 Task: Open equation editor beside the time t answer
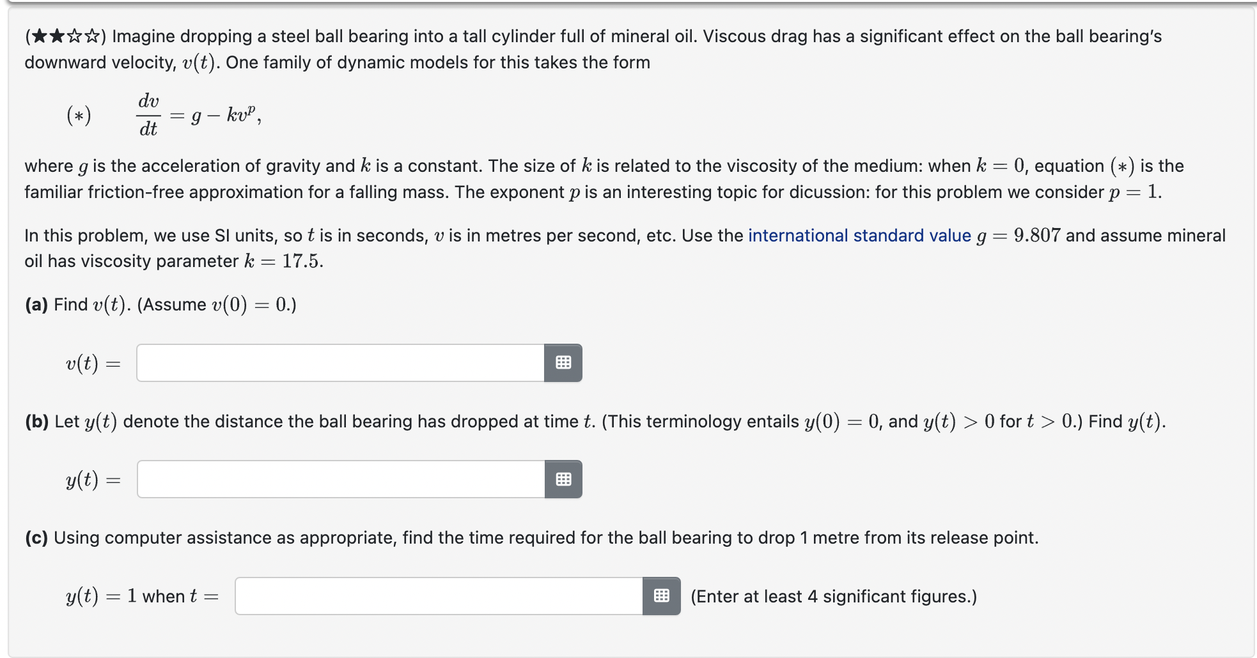pos(662,596)
